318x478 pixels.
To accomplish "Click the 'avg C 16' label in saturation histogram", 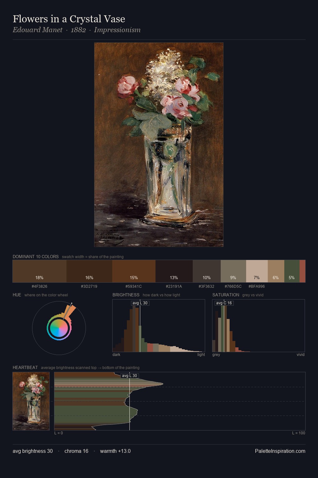I will click(x=224, y=303).
